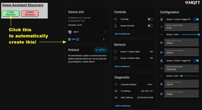Toggle Sensor 1 Action: Toggle Off switch

(x=196, y=19)
